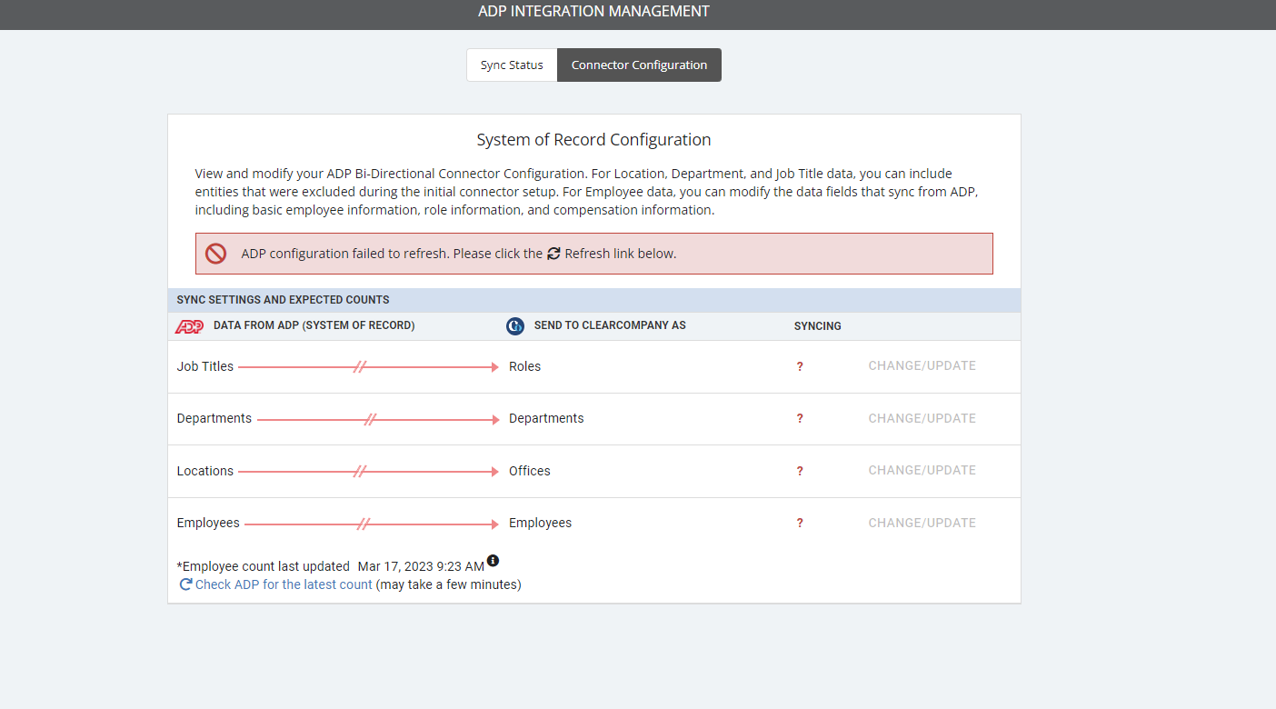Screen dimensions: 1276x709
Task: Click the SYNCING column header
Action: [x=818, y=326]
